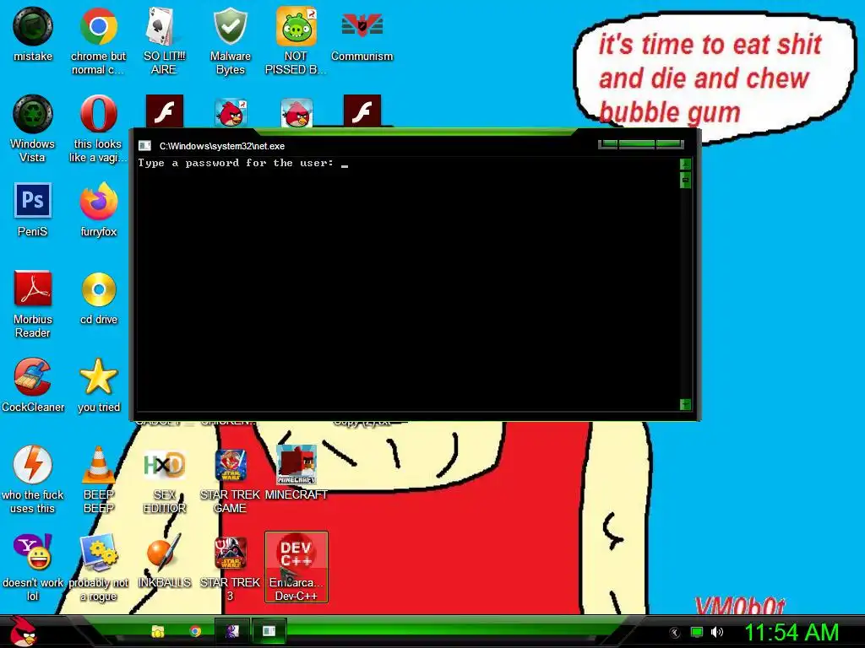Click the console scrollbar thumb
Image resolution: width=865 pixels, height=648 pixels.
tap(685, 181)
